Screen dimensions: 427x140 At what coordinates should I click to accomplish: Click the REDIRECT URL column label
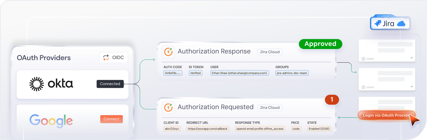[x=197, y=123]
